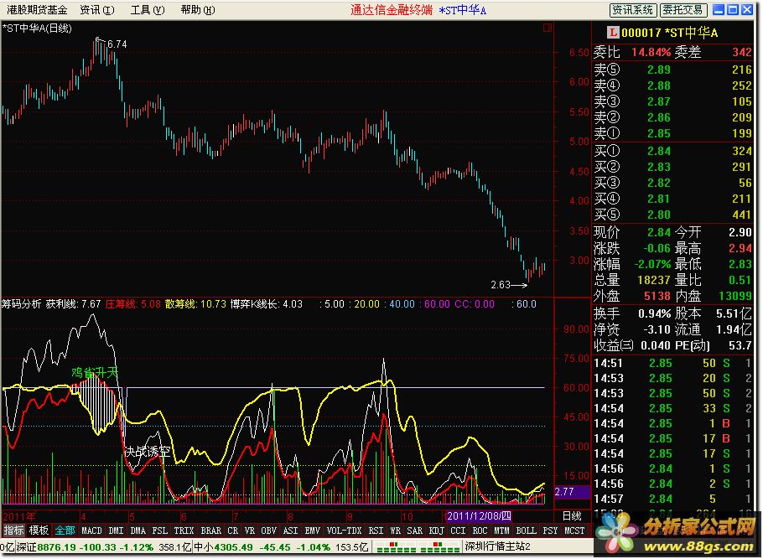
Task: Switch indicator to ROC
Action: coord(480,531)
